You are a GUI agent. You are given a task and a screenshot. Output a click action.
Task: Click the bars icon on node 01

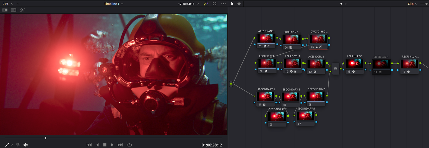(x=264, y=104)
